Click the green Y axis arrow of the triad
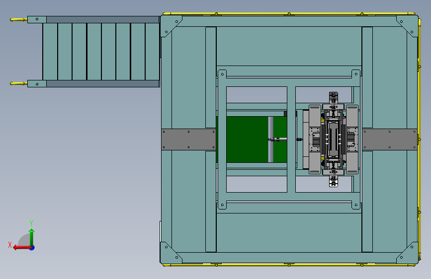Image resolution: width=431 pixels, height=279 pixels. [x=32, y=237]
